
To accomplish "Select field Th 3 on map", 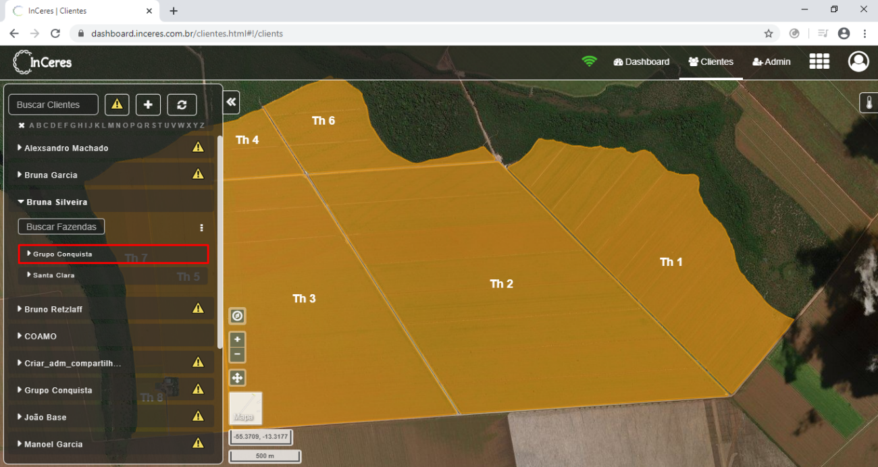I will [x=304, y=298].
